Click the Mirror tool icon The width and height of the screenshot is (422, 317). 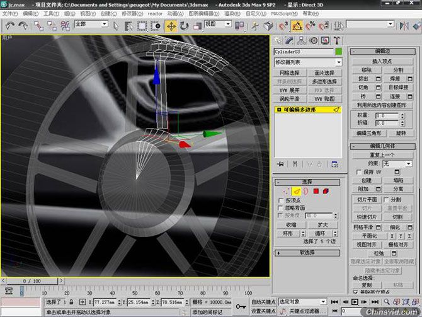coord(404,26)
